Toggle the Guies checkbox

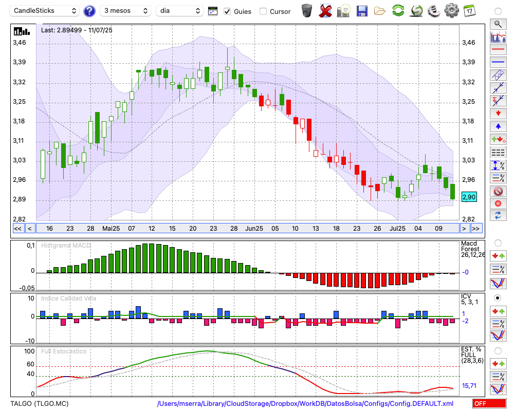point(227,11)
